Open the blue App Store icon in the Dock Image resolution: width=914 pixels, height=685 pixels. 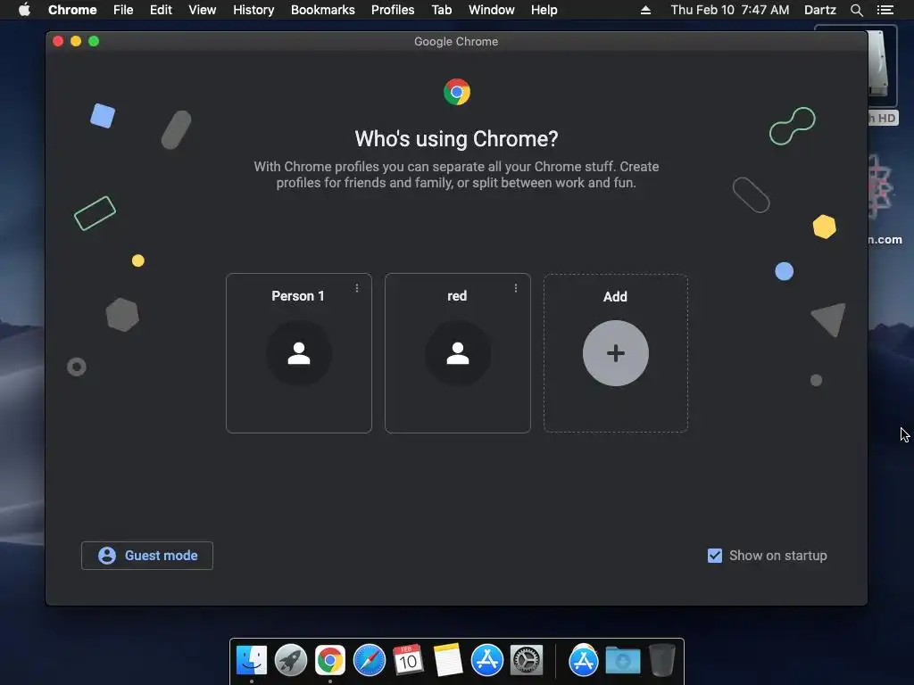point(487,660)
